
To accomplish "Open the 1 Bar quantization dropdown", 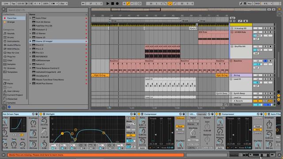I will pos(63,4).
